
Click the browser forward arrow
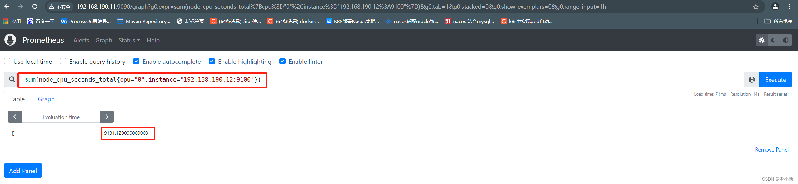[x=21, y=7]
